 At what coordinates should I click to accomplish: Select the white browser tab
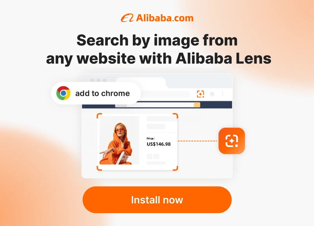[x=141, y=83]
